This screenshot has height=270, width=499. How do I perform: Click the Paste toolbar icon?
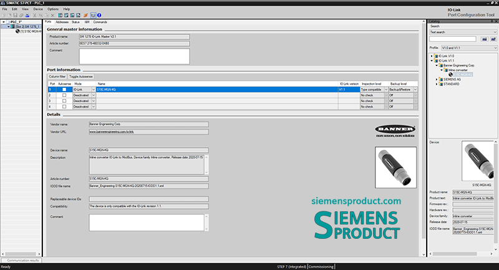pos(46,15)
